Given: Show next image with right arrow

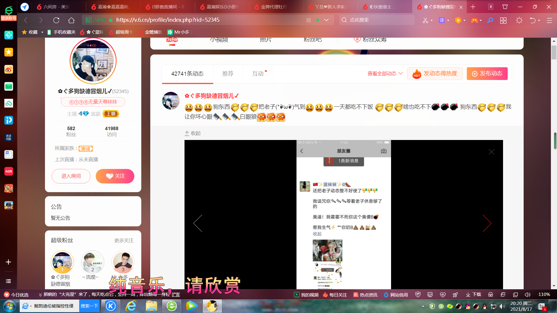Looking at the screenshot, I should pyautogui.click(x=487, y=223).
